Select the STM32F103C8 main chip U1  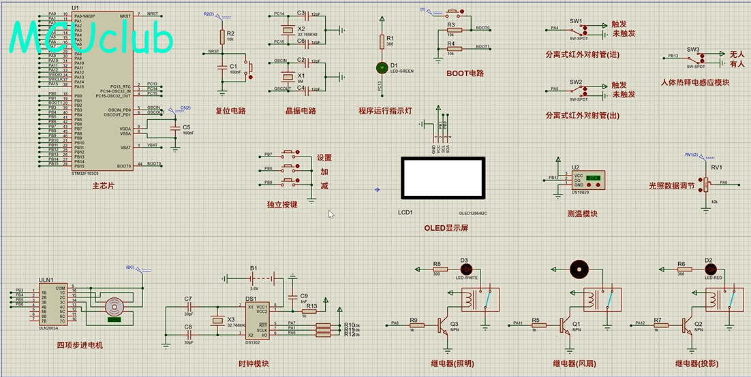pyautogui.click(x=102, y=90)
